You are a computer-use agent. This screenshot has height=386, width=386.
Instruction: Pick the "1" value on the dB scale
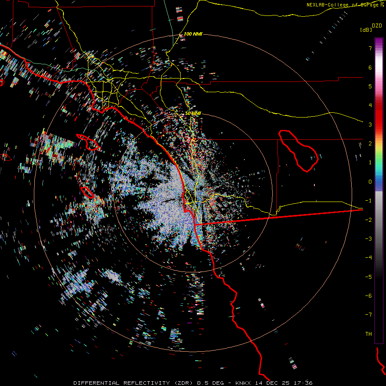coord(370,163)
